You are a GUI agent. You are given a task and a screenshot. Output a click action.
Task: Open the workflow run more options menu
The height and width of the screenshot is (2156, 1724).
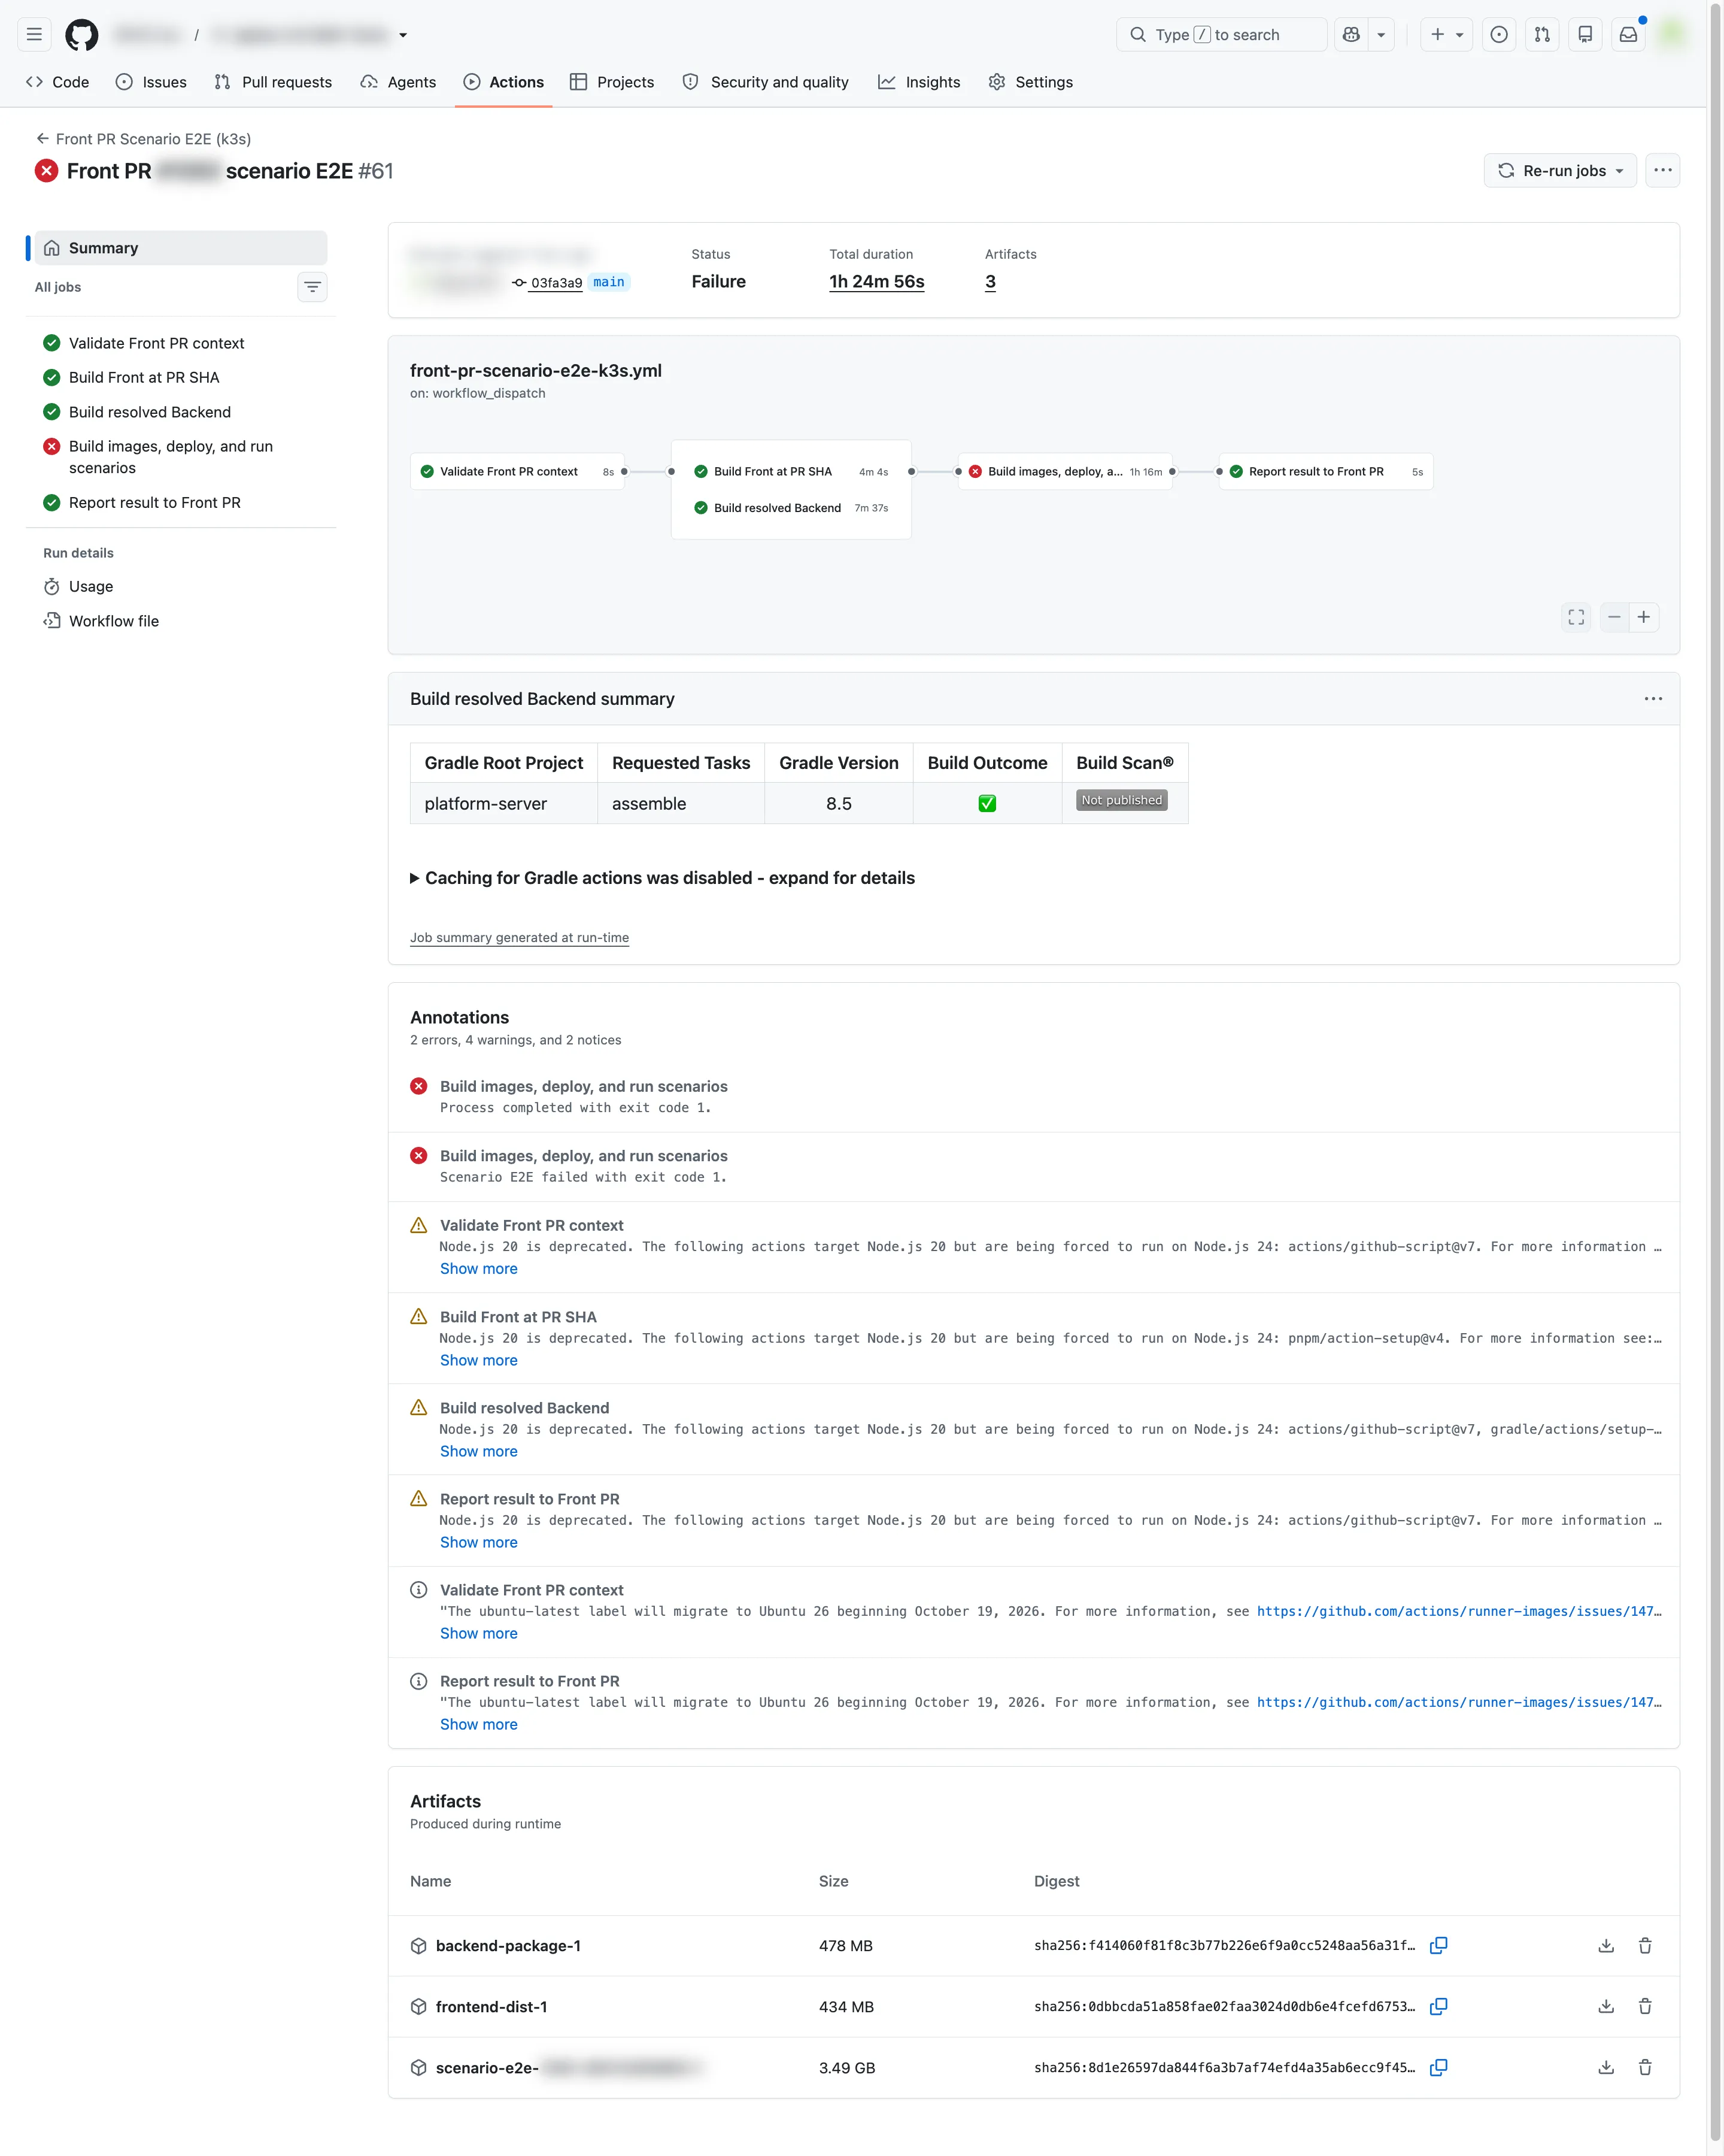pyautogui.click(x=1662, y=171)
